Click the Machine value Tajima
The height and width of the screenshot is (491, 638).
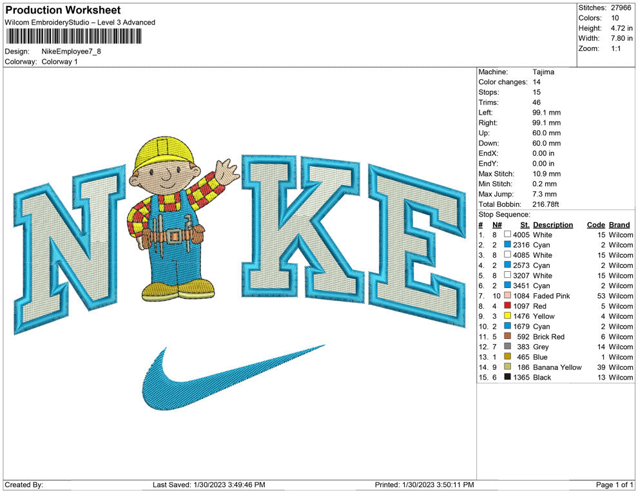pos(543,72)
